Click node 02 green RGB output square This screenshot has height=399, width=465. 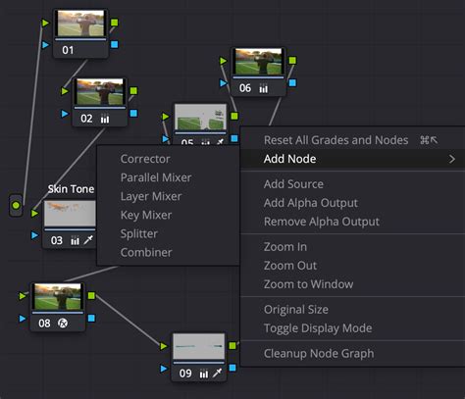pos(133,91)
